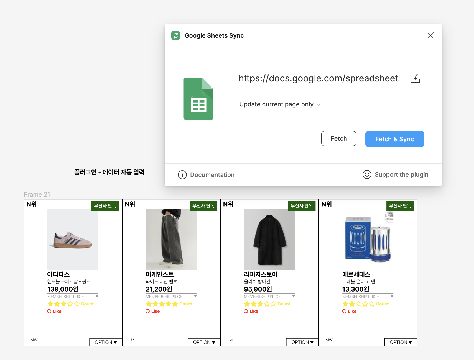474x360 pixels.
Task: Open the OPTION dropdown on the 아디다스 card
Action: pos(106,342)
